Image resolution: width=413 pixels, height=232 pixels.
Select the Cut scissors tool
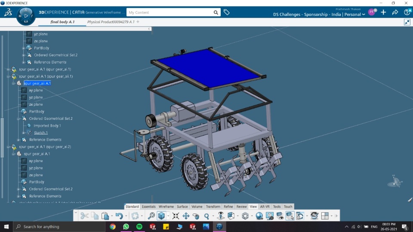click(85, 216)
